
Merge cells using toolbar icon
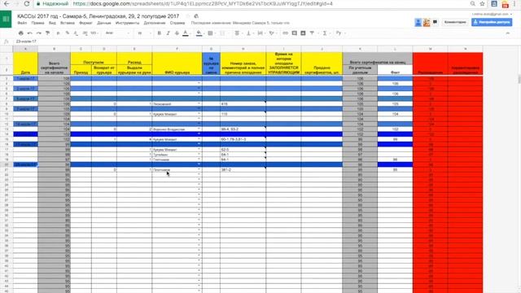[222, 33]
